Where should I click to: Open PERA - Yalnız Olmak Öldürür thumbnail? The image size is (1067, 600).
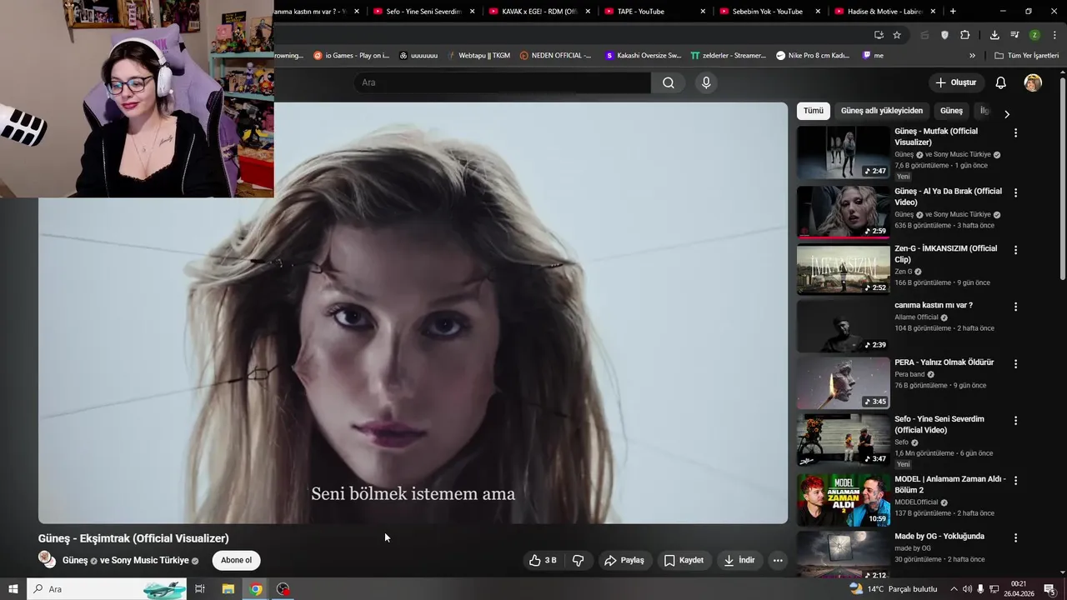point(843,383)
